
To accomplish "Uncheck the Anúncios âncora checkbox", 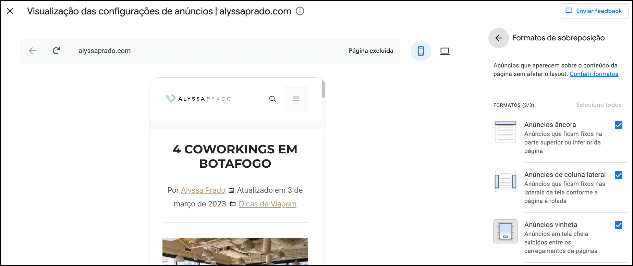I will 619,125.
